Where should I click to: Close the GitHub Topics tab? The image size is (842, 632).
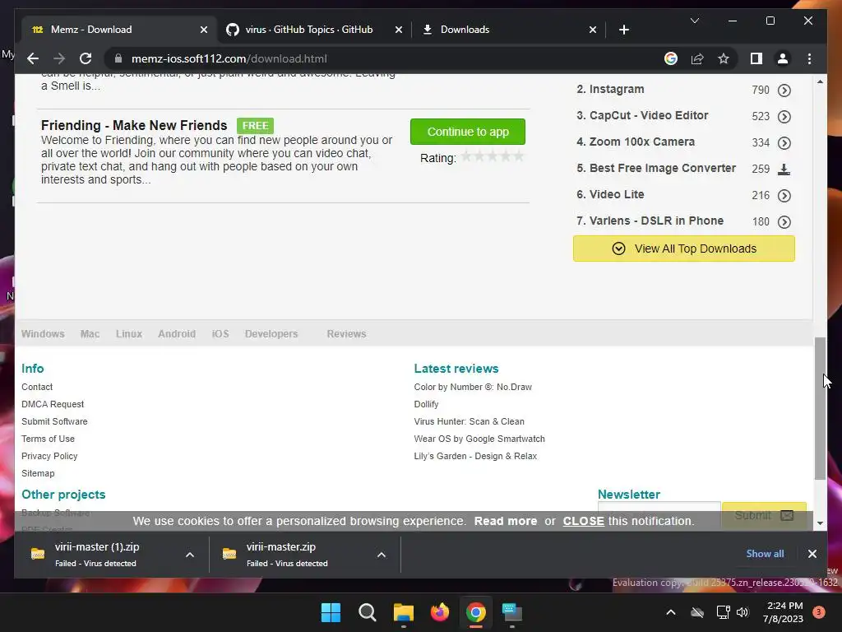399,30
